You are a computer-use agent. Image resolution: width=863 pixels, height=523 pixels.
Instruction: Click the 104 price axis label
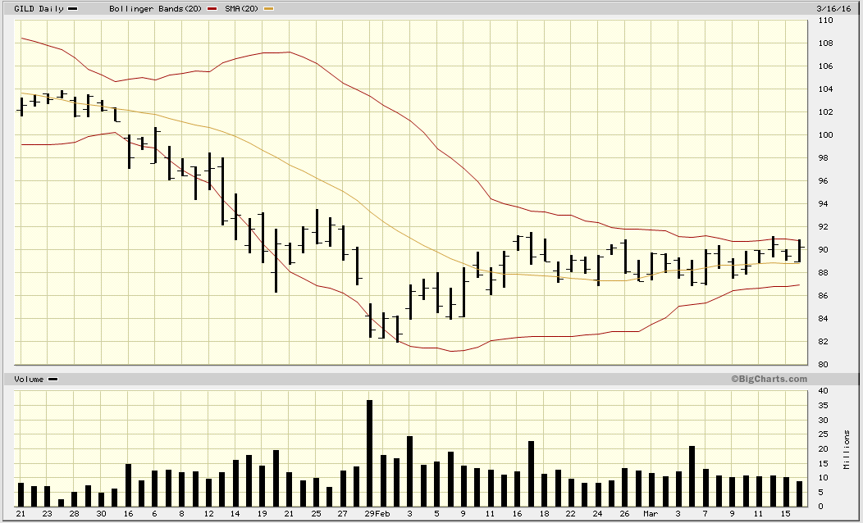825,89
